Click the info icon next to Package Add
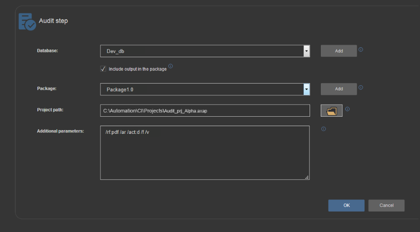420x232 pixels. click(x=361, y=88)
